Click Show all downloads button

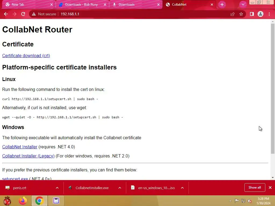(x=255, y=187)
